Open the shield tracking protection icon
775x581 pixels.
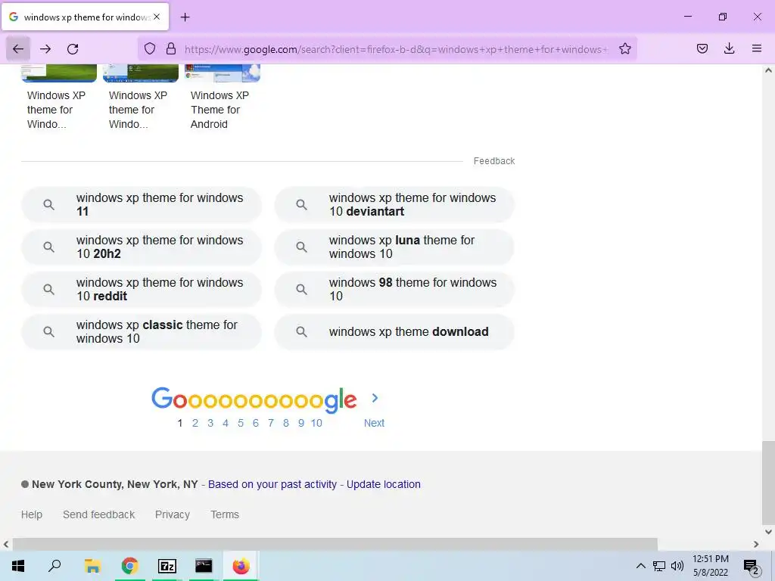150,48
